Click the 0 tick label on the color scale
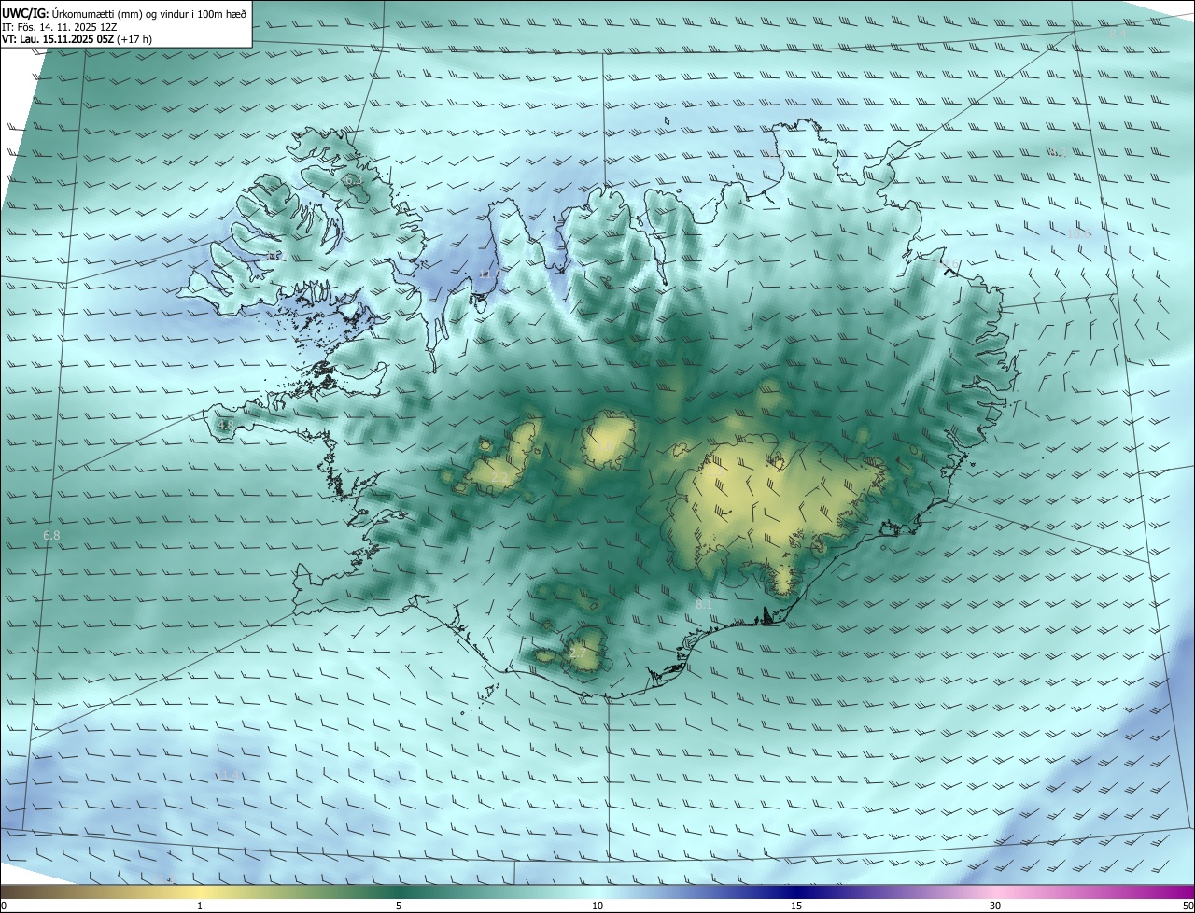Screen dimensions: 1195x913 (x=3, y=906)
